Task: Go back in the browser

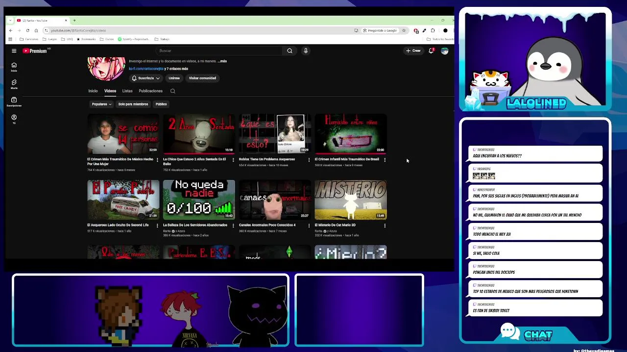Action: (10, 30)
